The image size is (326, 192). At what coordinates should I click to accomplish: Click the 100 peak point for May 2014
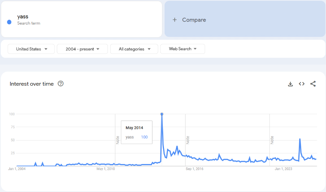point(162,114)
